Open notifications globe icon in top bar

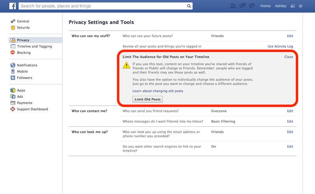tap(252, 6)
